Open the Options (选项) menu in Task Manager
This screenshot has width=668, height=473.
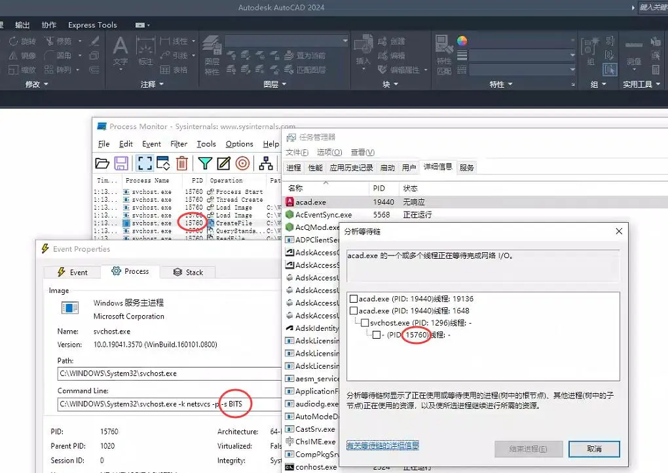tap(329, 152)
